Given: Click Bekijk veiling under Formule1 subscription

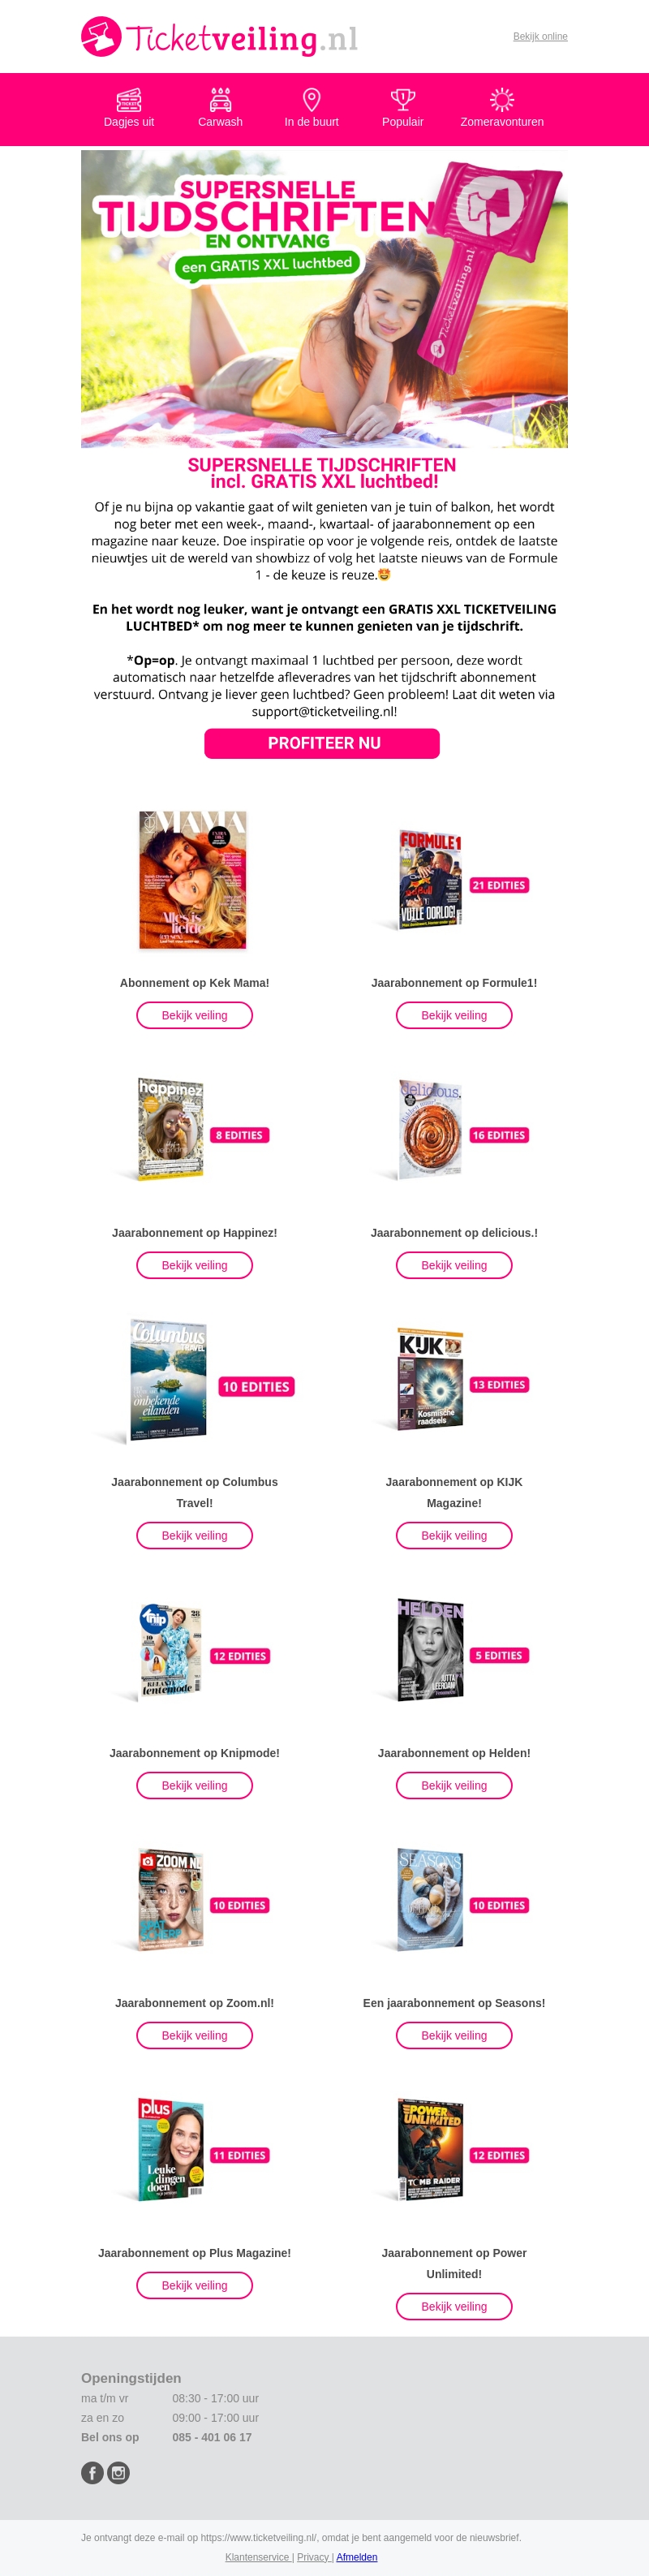Looking at the screenshot, I should click(454, 1015).
